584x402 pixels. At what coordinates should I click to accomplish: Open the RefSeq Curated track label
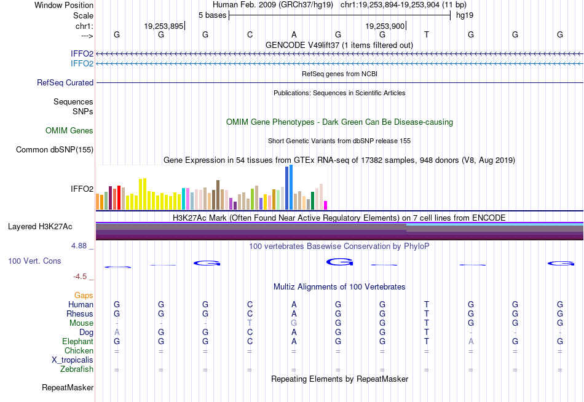65,83
